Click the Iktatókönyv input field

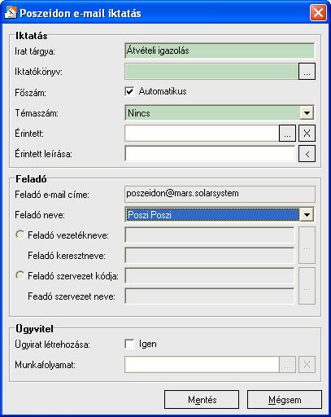coord(211,71)
